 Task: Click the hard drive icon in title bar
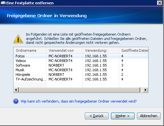(3, 3)
